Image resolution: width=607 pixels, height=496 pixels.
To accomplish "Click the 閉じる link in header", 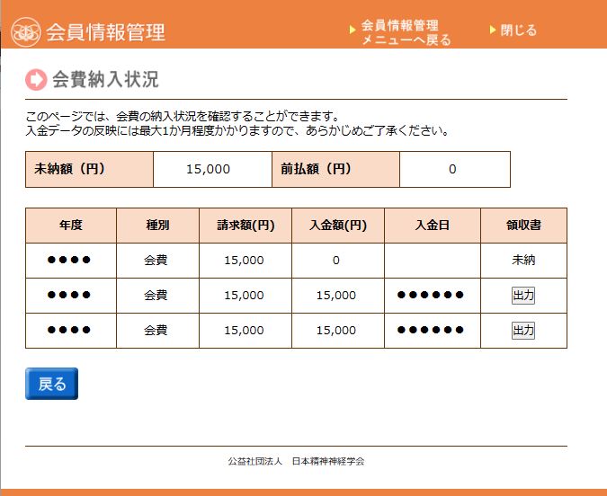I will pos(518,31).
